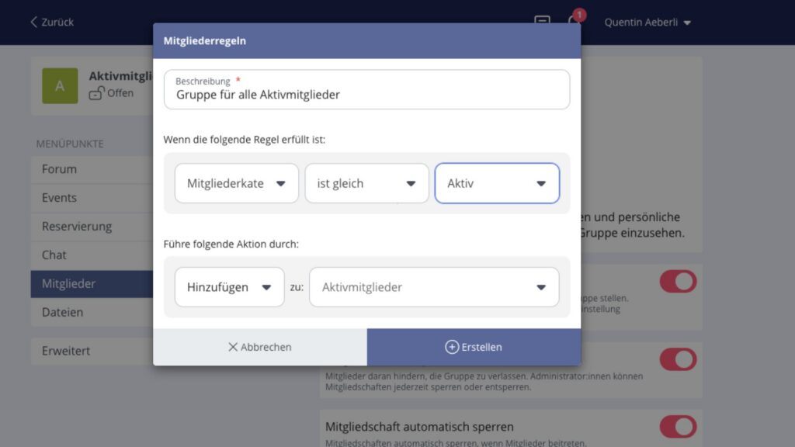Click the notification bell icon
The image size is (795, 447).
[574, 22]
